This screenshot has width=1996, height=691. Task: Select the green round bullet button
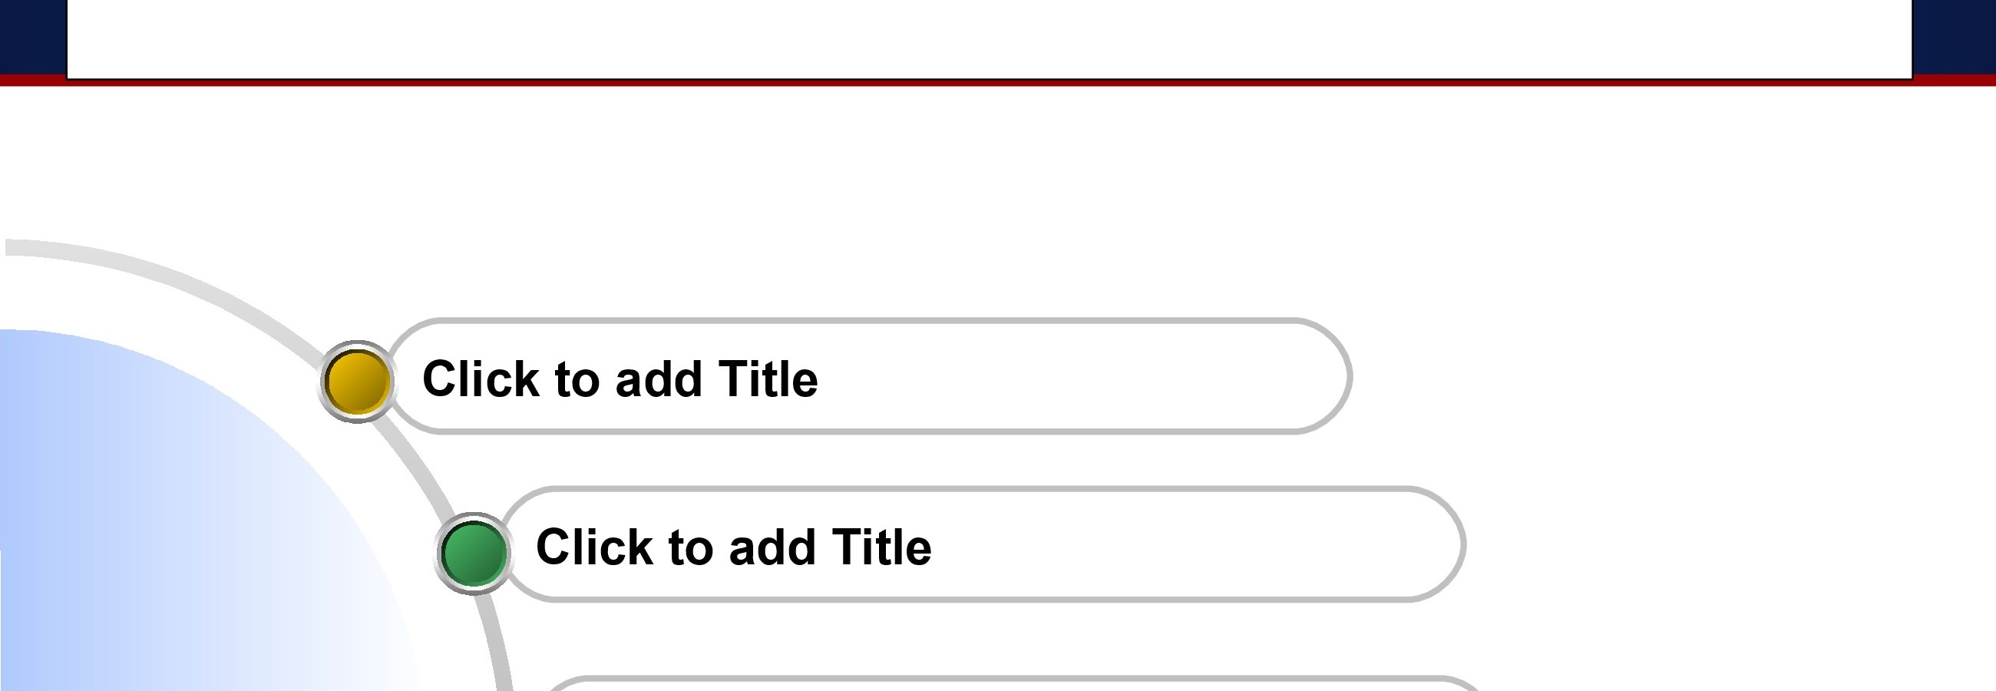(474, 553)
